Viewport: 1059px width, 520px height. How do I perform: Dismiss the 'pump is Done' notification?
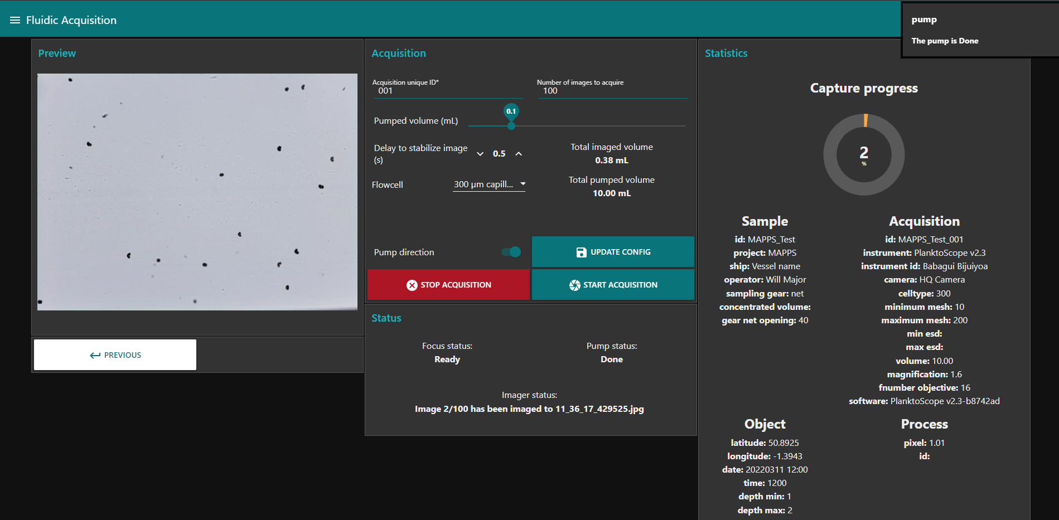(x=979, y=30)
